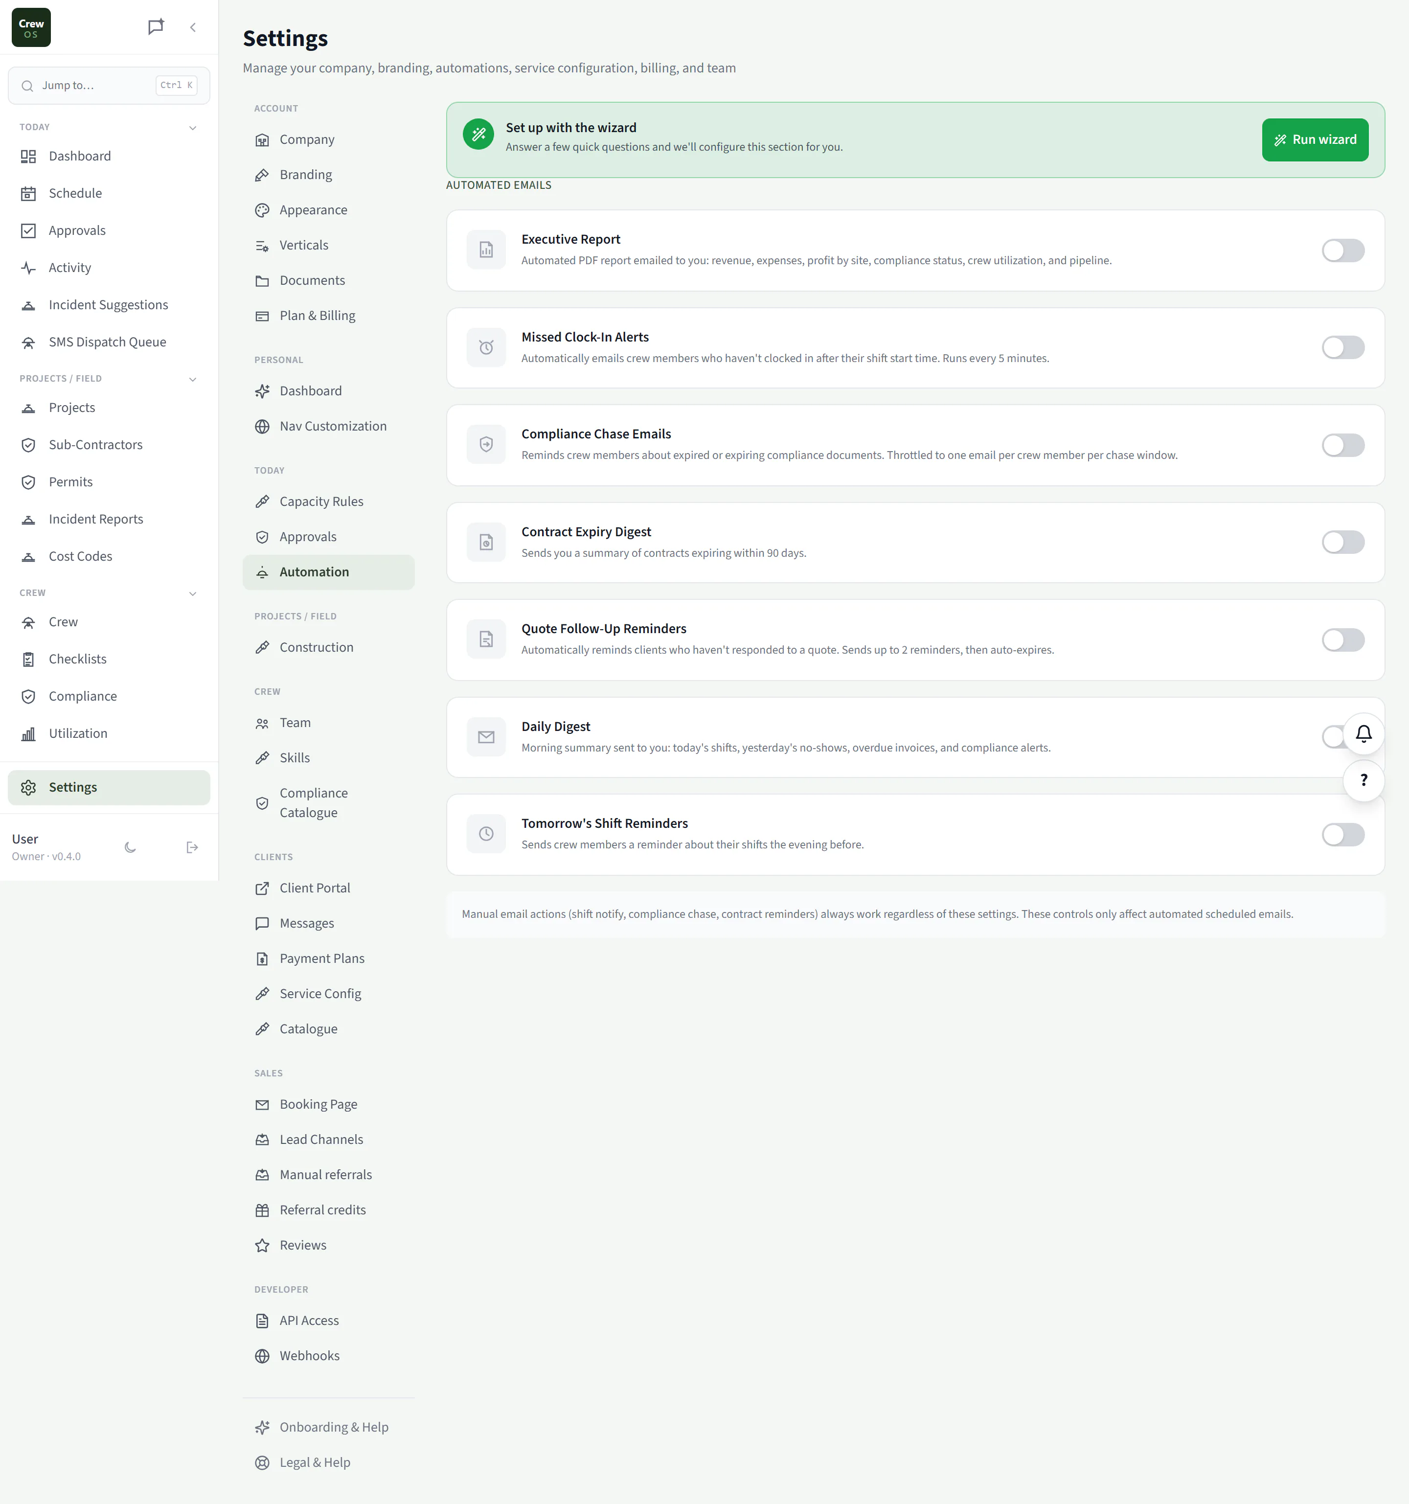This screenshot has width=1409, height=1504.
Task: Enable Compliance Chase Emails switch
Action: [x=1342, y=445]
